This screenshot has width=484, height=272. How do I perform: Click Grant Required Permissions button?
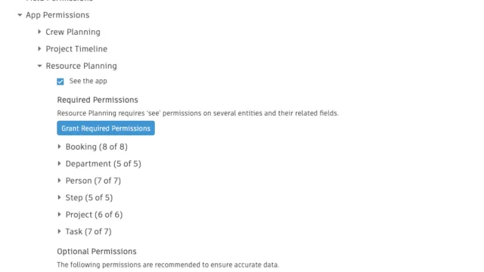(106, 128)
